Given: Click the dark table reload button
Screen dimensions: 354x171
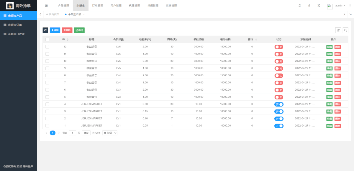Looking at the screenshot, I should (x=45, y=30).
